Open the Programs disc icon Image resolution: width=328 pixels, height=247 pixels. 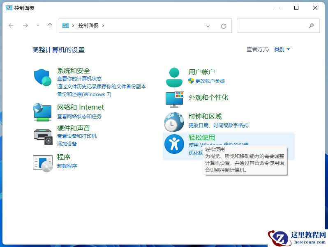pos(43,163)
